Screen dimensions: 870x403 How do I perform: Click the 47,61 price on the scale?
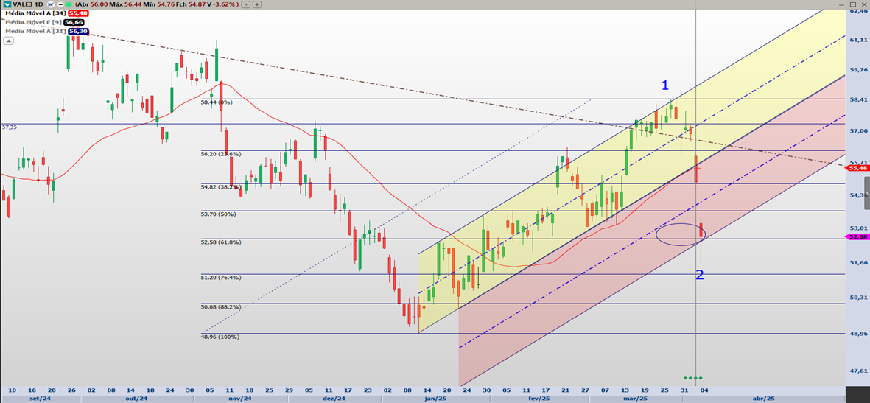[858, 371]
